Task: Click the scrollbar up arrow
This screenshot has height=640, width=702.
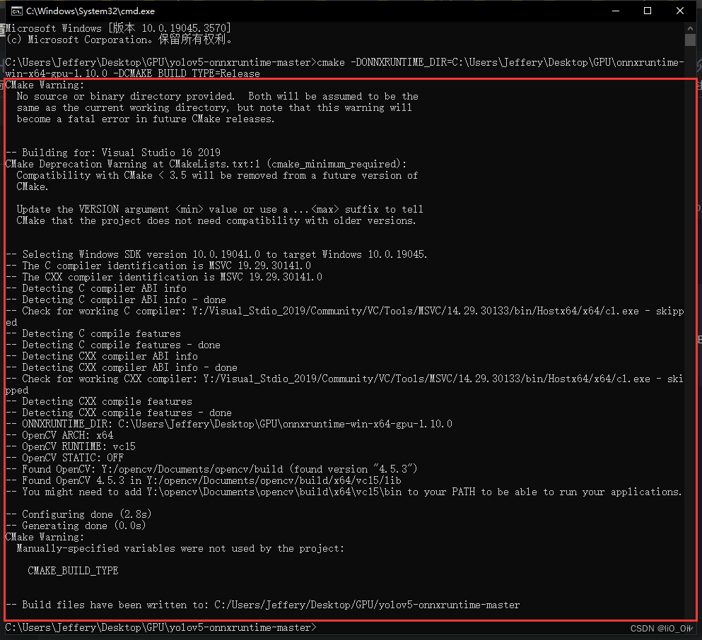Action: point(690,28)
